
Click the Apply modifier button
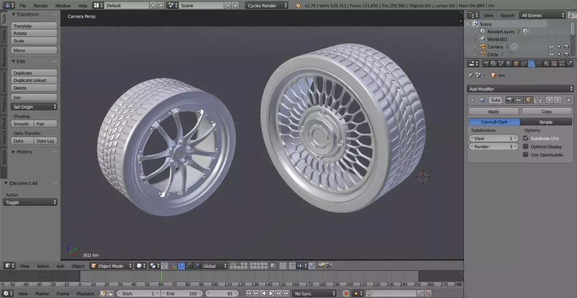pos(493,111)
